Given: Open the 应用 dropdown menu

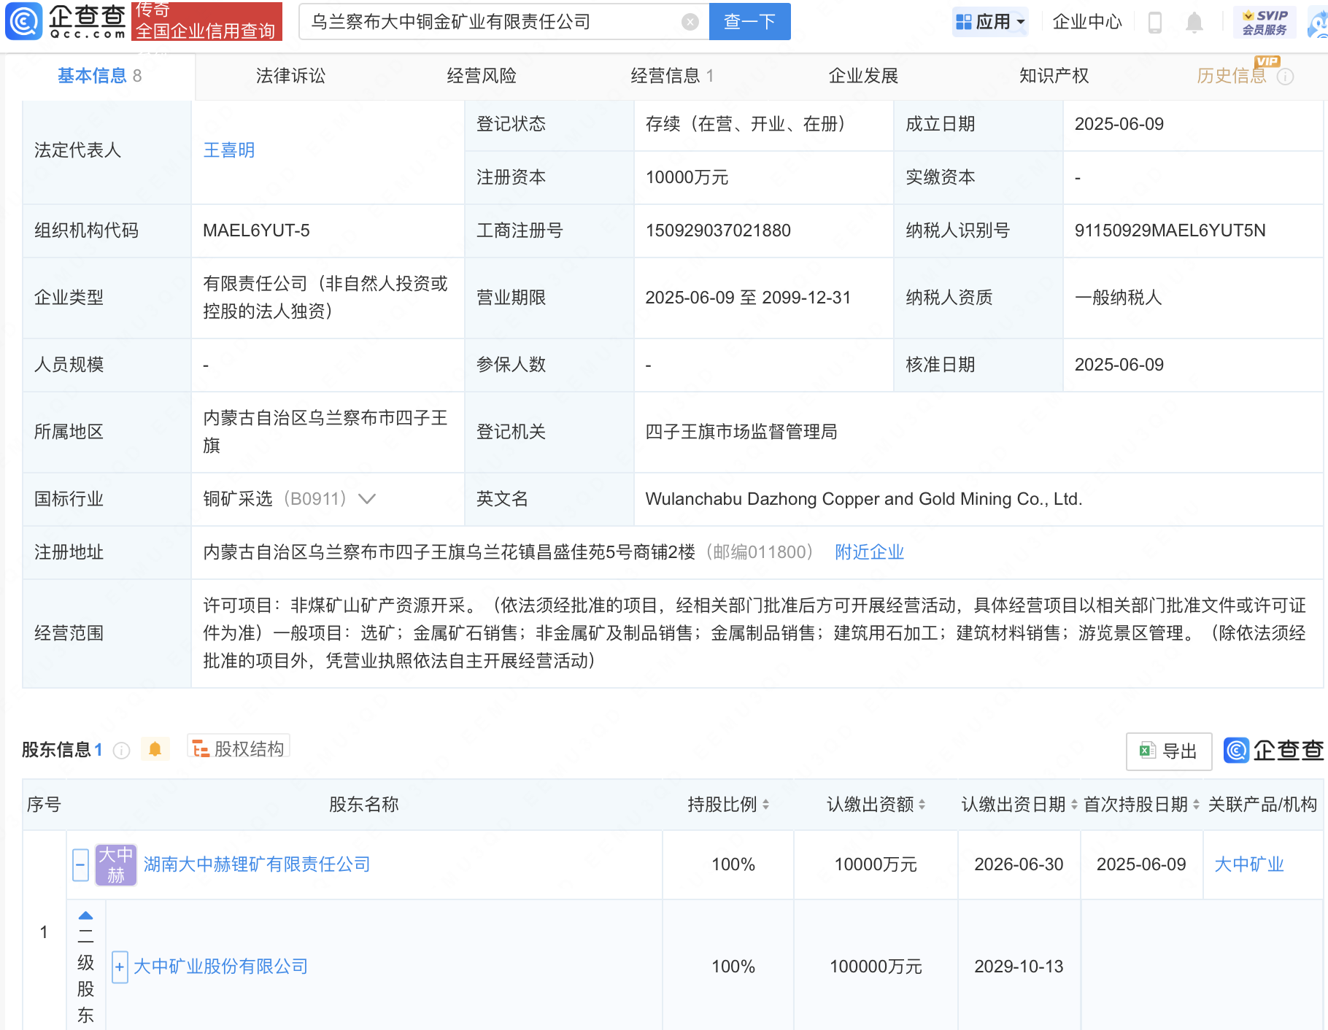Looking at the screenshot, I should pos(990,22).
